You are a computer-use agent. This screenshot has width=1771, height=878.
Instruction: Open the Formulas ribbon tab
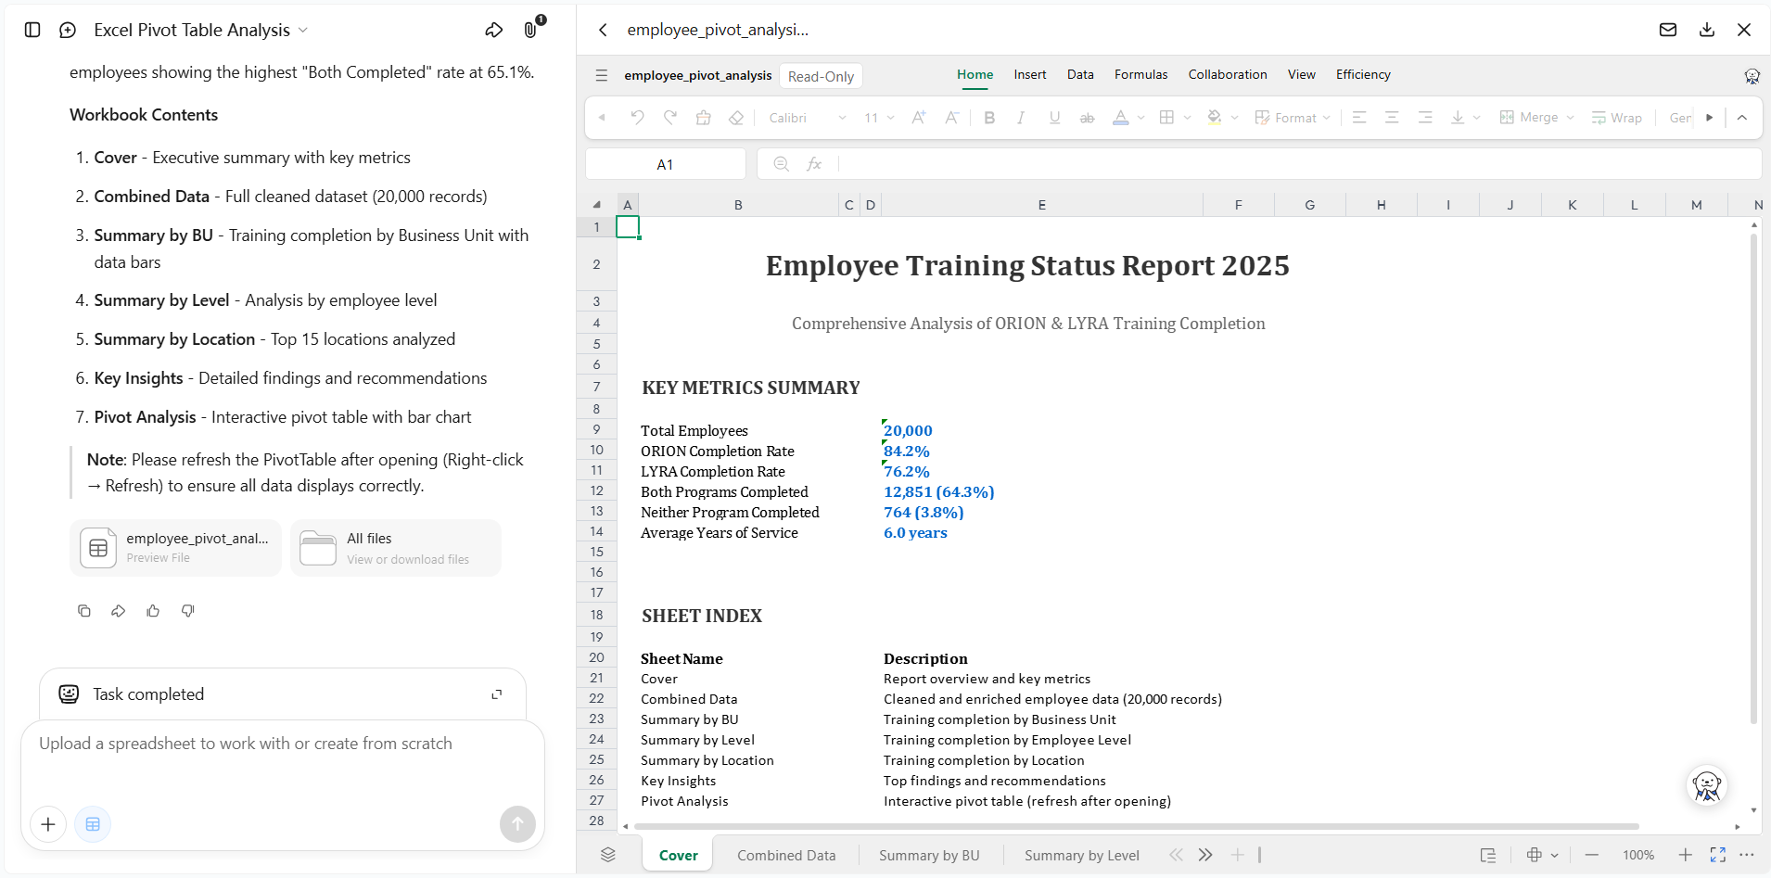(1141, 75)
